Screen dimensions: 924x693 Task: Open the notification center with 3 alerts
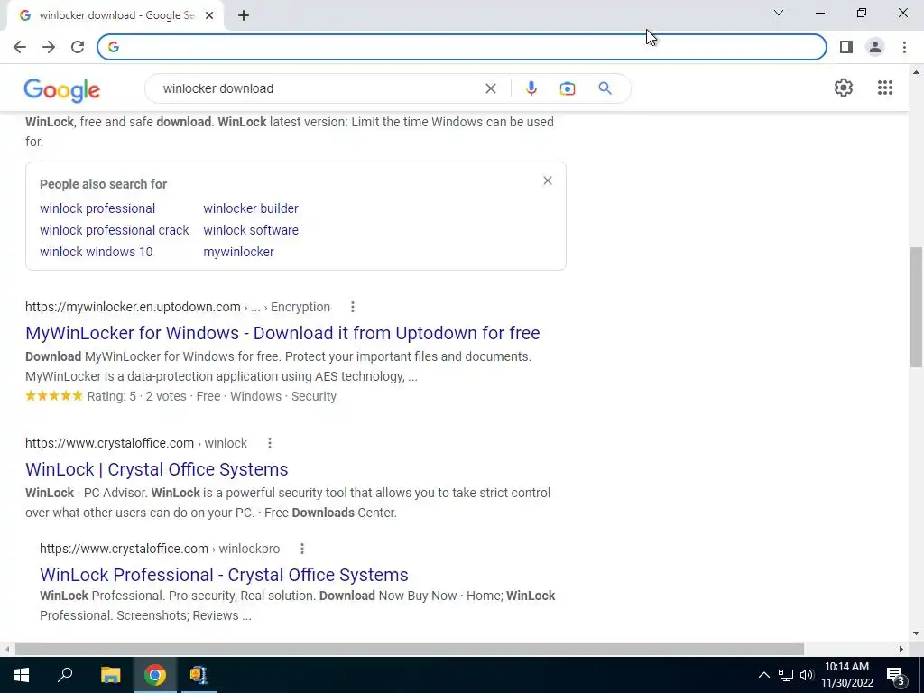(896, 675)
